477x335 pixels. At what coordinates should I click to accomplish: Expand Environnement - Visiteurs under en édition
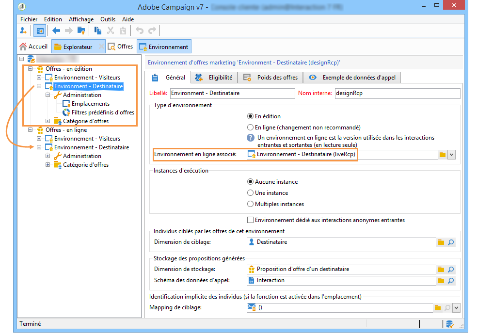pos(39,77)
